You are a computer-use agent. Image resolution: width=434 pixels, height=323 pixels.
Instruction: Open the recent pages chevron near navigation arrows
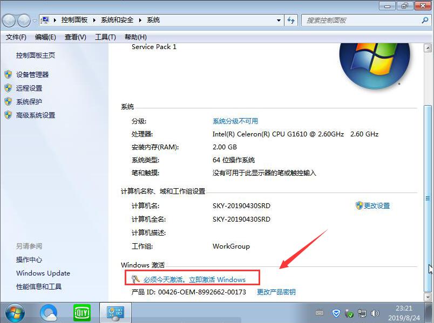35,20
